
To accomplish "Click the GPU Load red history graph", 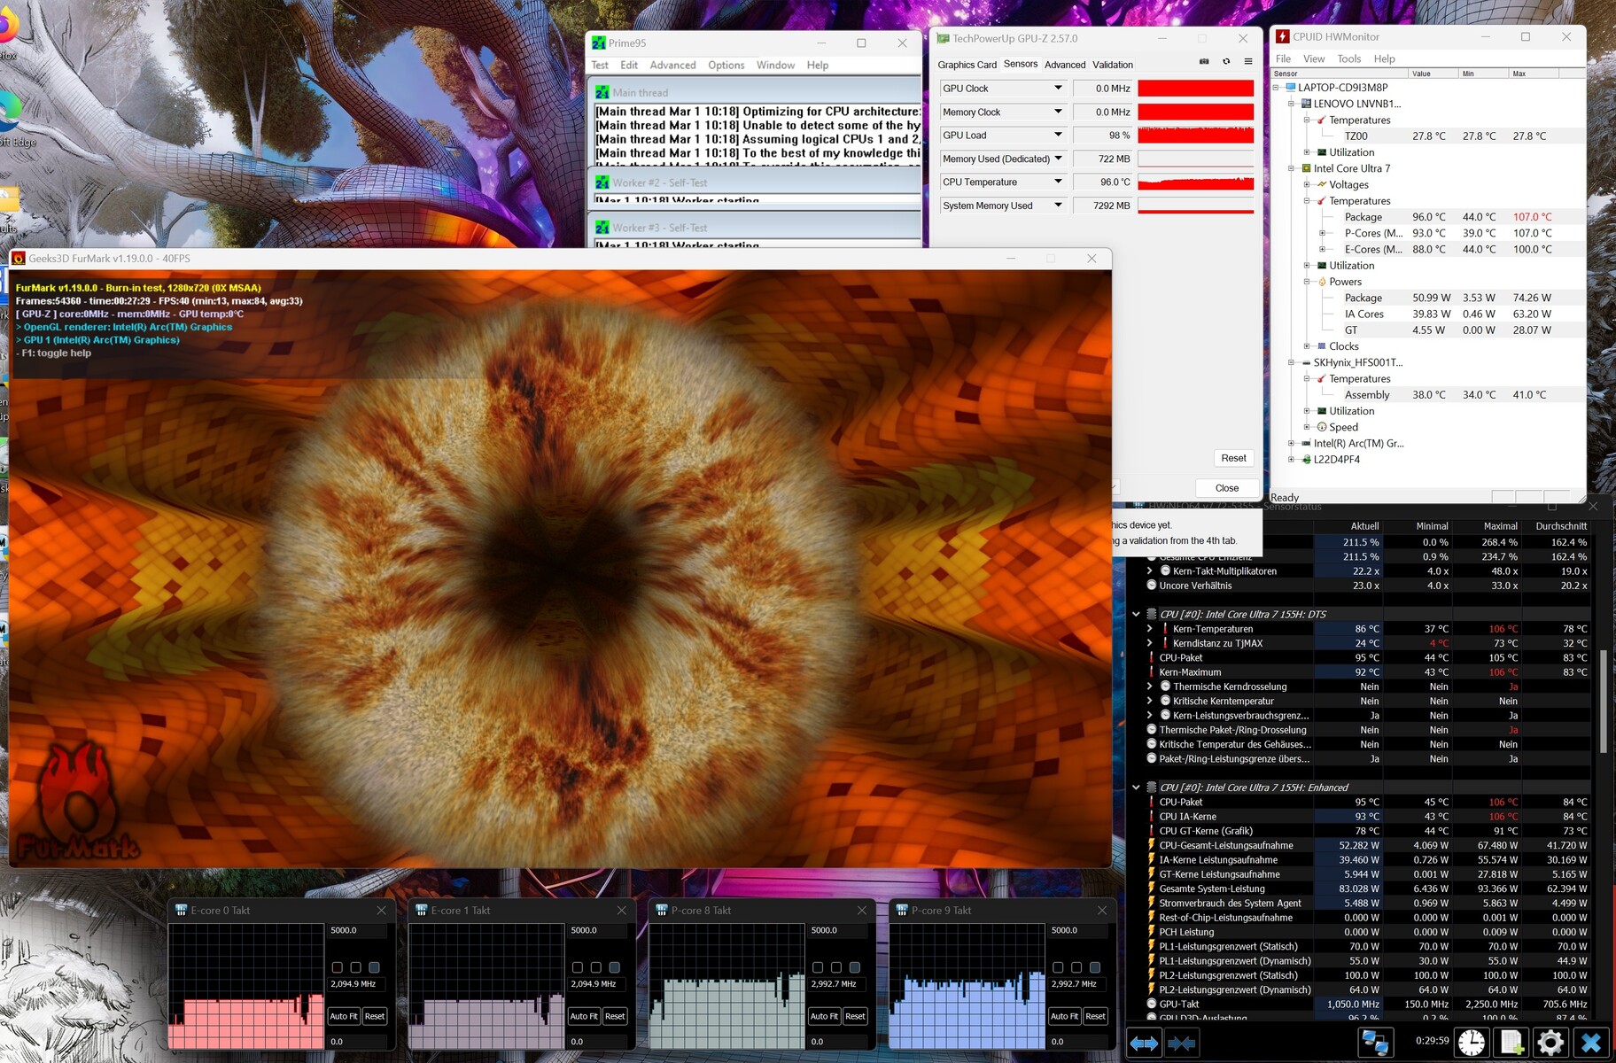I will tap(1195, 136).
